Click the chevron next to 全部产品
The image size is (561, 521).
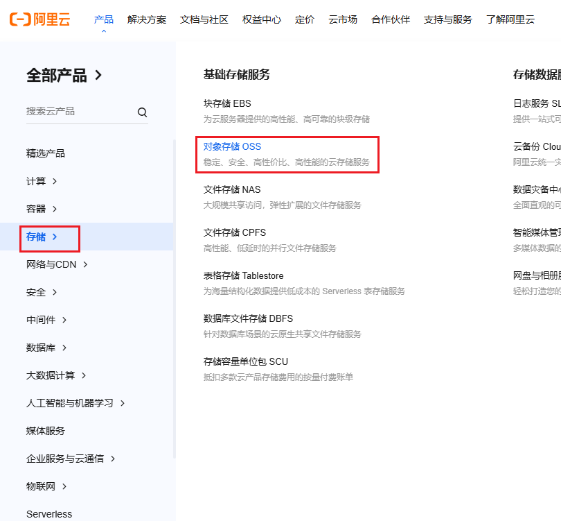coord(98,75)
